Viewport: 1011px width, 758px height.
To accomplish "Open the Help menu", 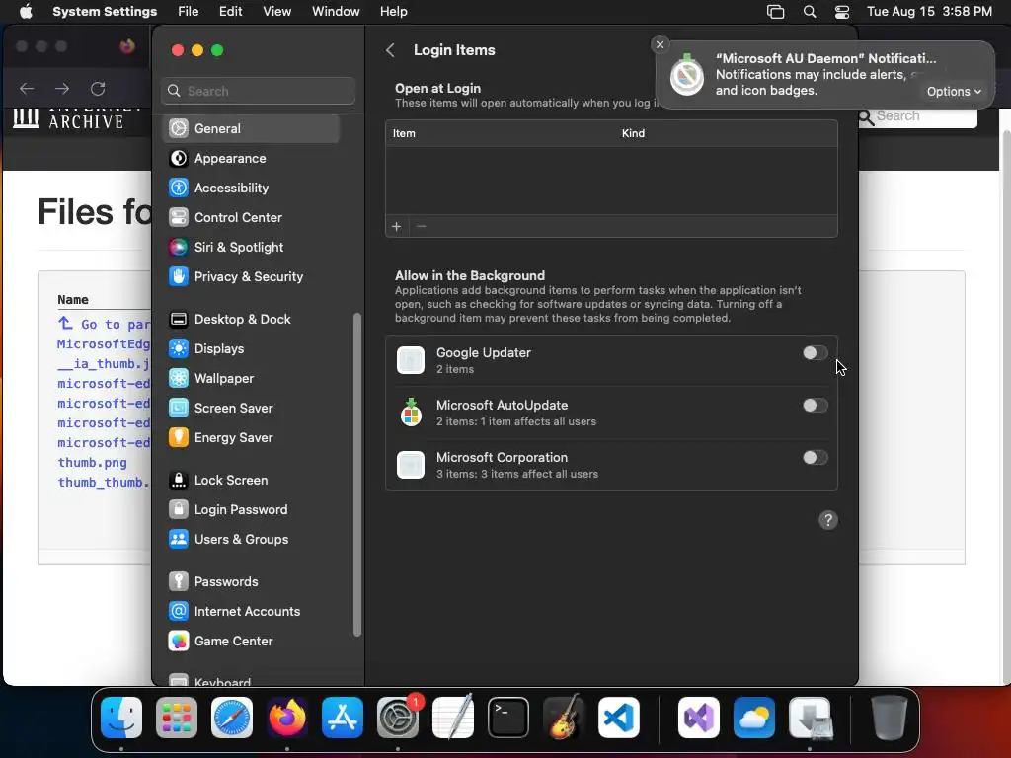I will [393, 12].
